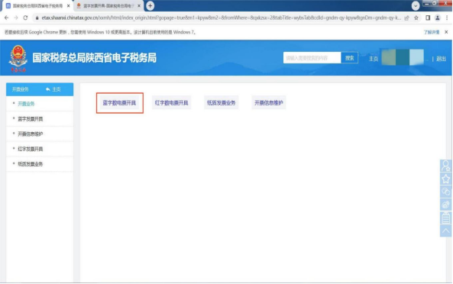The image size is (453, 284).
Task: Open 蓝字数电票开具 button
Action: coord(120,103)
